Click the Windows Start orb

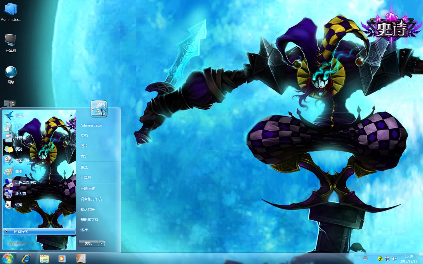click(x=8, y=258)
